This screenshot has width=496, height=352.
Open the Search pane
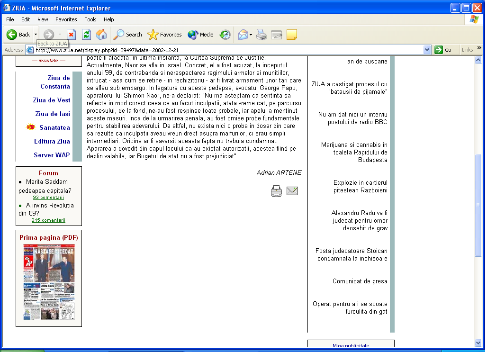pos(127,35)
